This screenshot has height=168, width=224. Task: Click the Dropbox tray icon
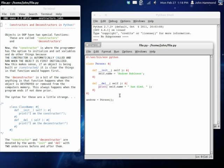128,2
